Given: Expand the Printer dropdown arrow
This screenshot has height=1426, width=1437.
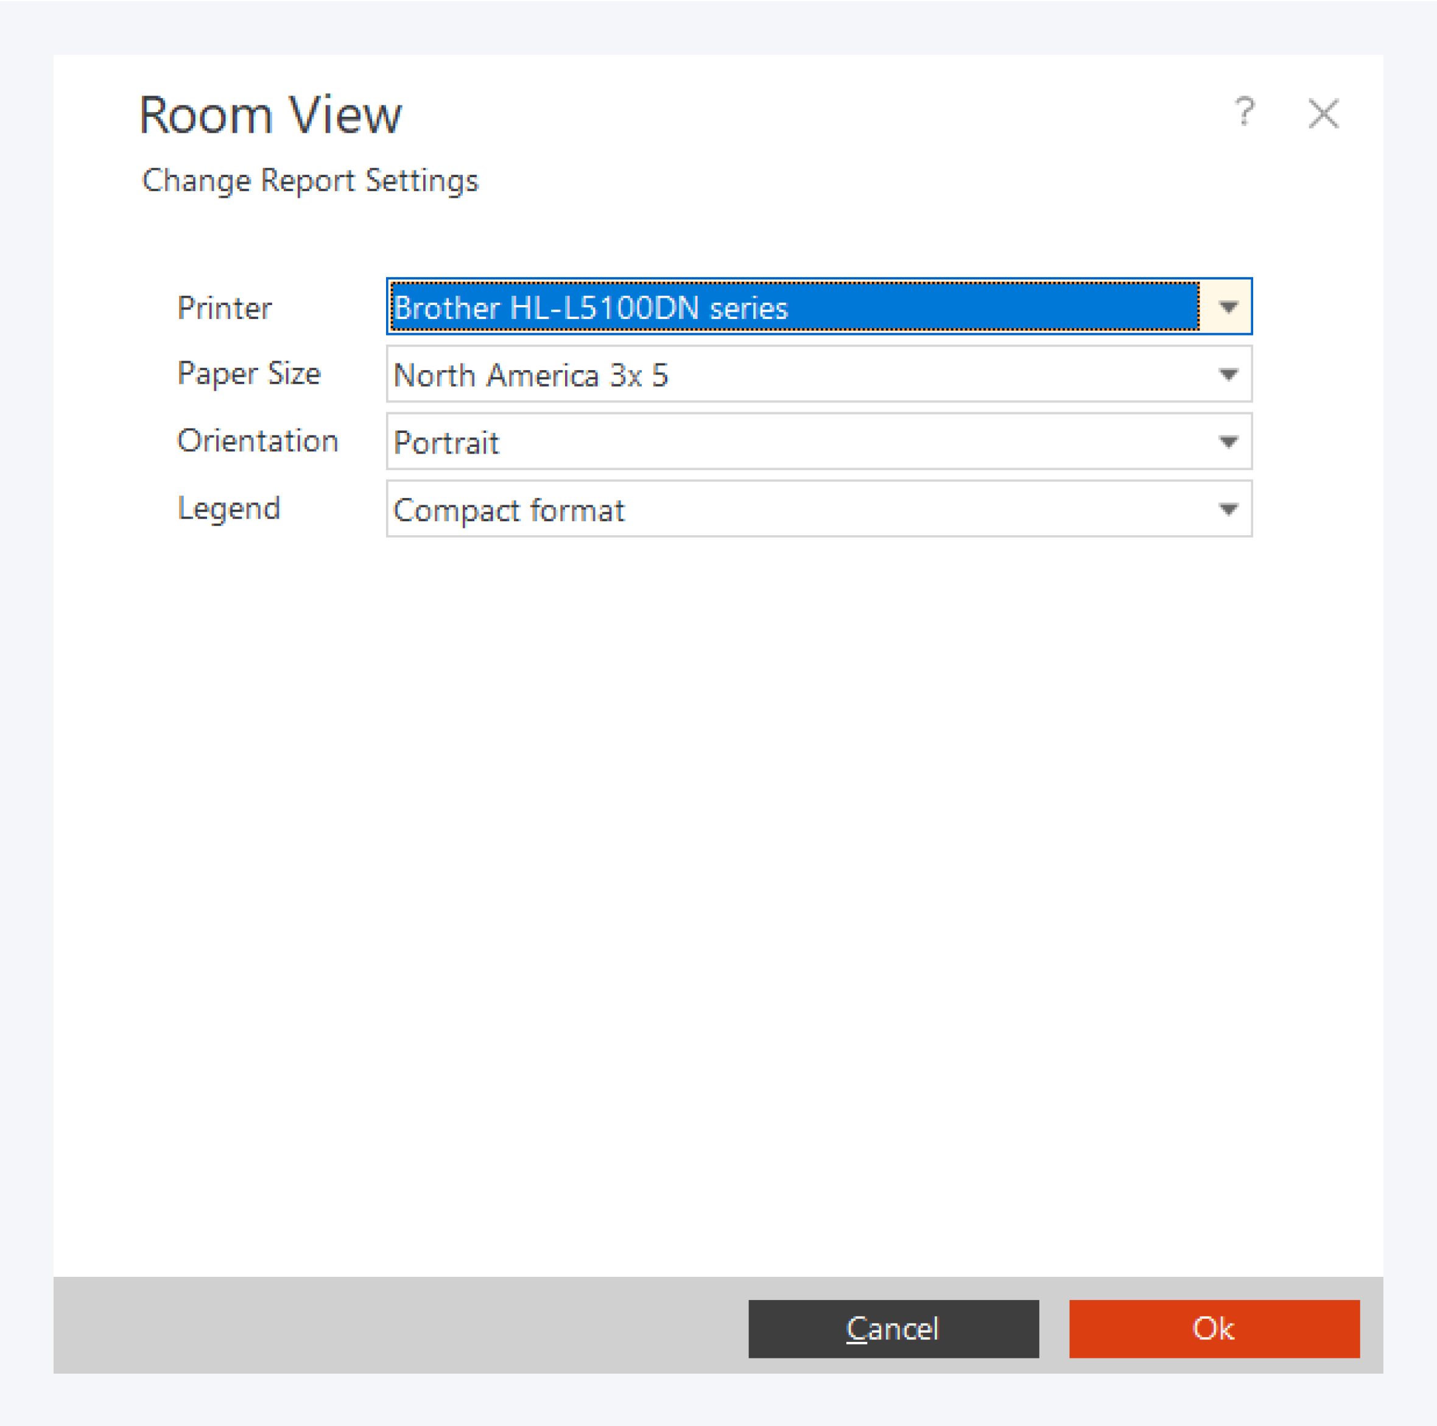Looking at the screenshot, I should [1228, 306].
